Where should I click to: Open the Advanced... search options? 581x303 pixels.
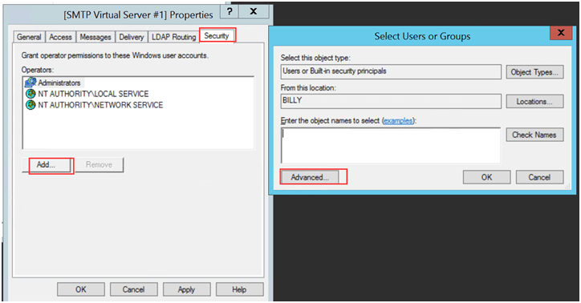[310, 177]
